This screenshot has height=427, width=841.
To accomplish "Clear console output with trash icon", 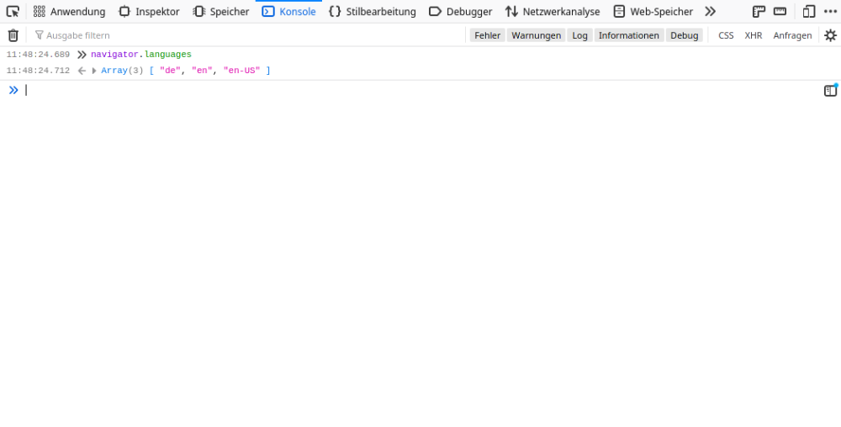I will 13,35.
